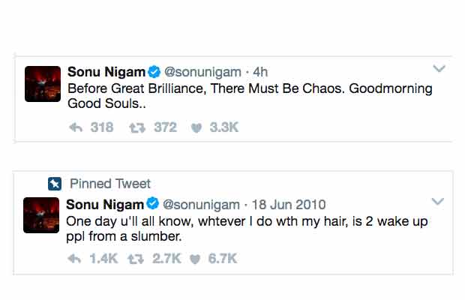This screenshot has height=300, width=465.
Task: Open the chevron menu on the 4h tweet
Action: [439, 70]
